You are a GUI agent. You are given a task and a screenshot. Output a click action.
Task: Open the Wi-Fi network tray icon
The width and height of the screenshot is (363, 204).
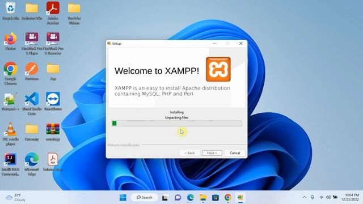pyautogui.click(x=322, y=197)
